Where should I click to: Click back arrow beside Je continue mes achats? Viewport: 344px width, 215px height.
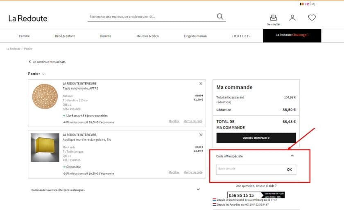tap(29, 62)
